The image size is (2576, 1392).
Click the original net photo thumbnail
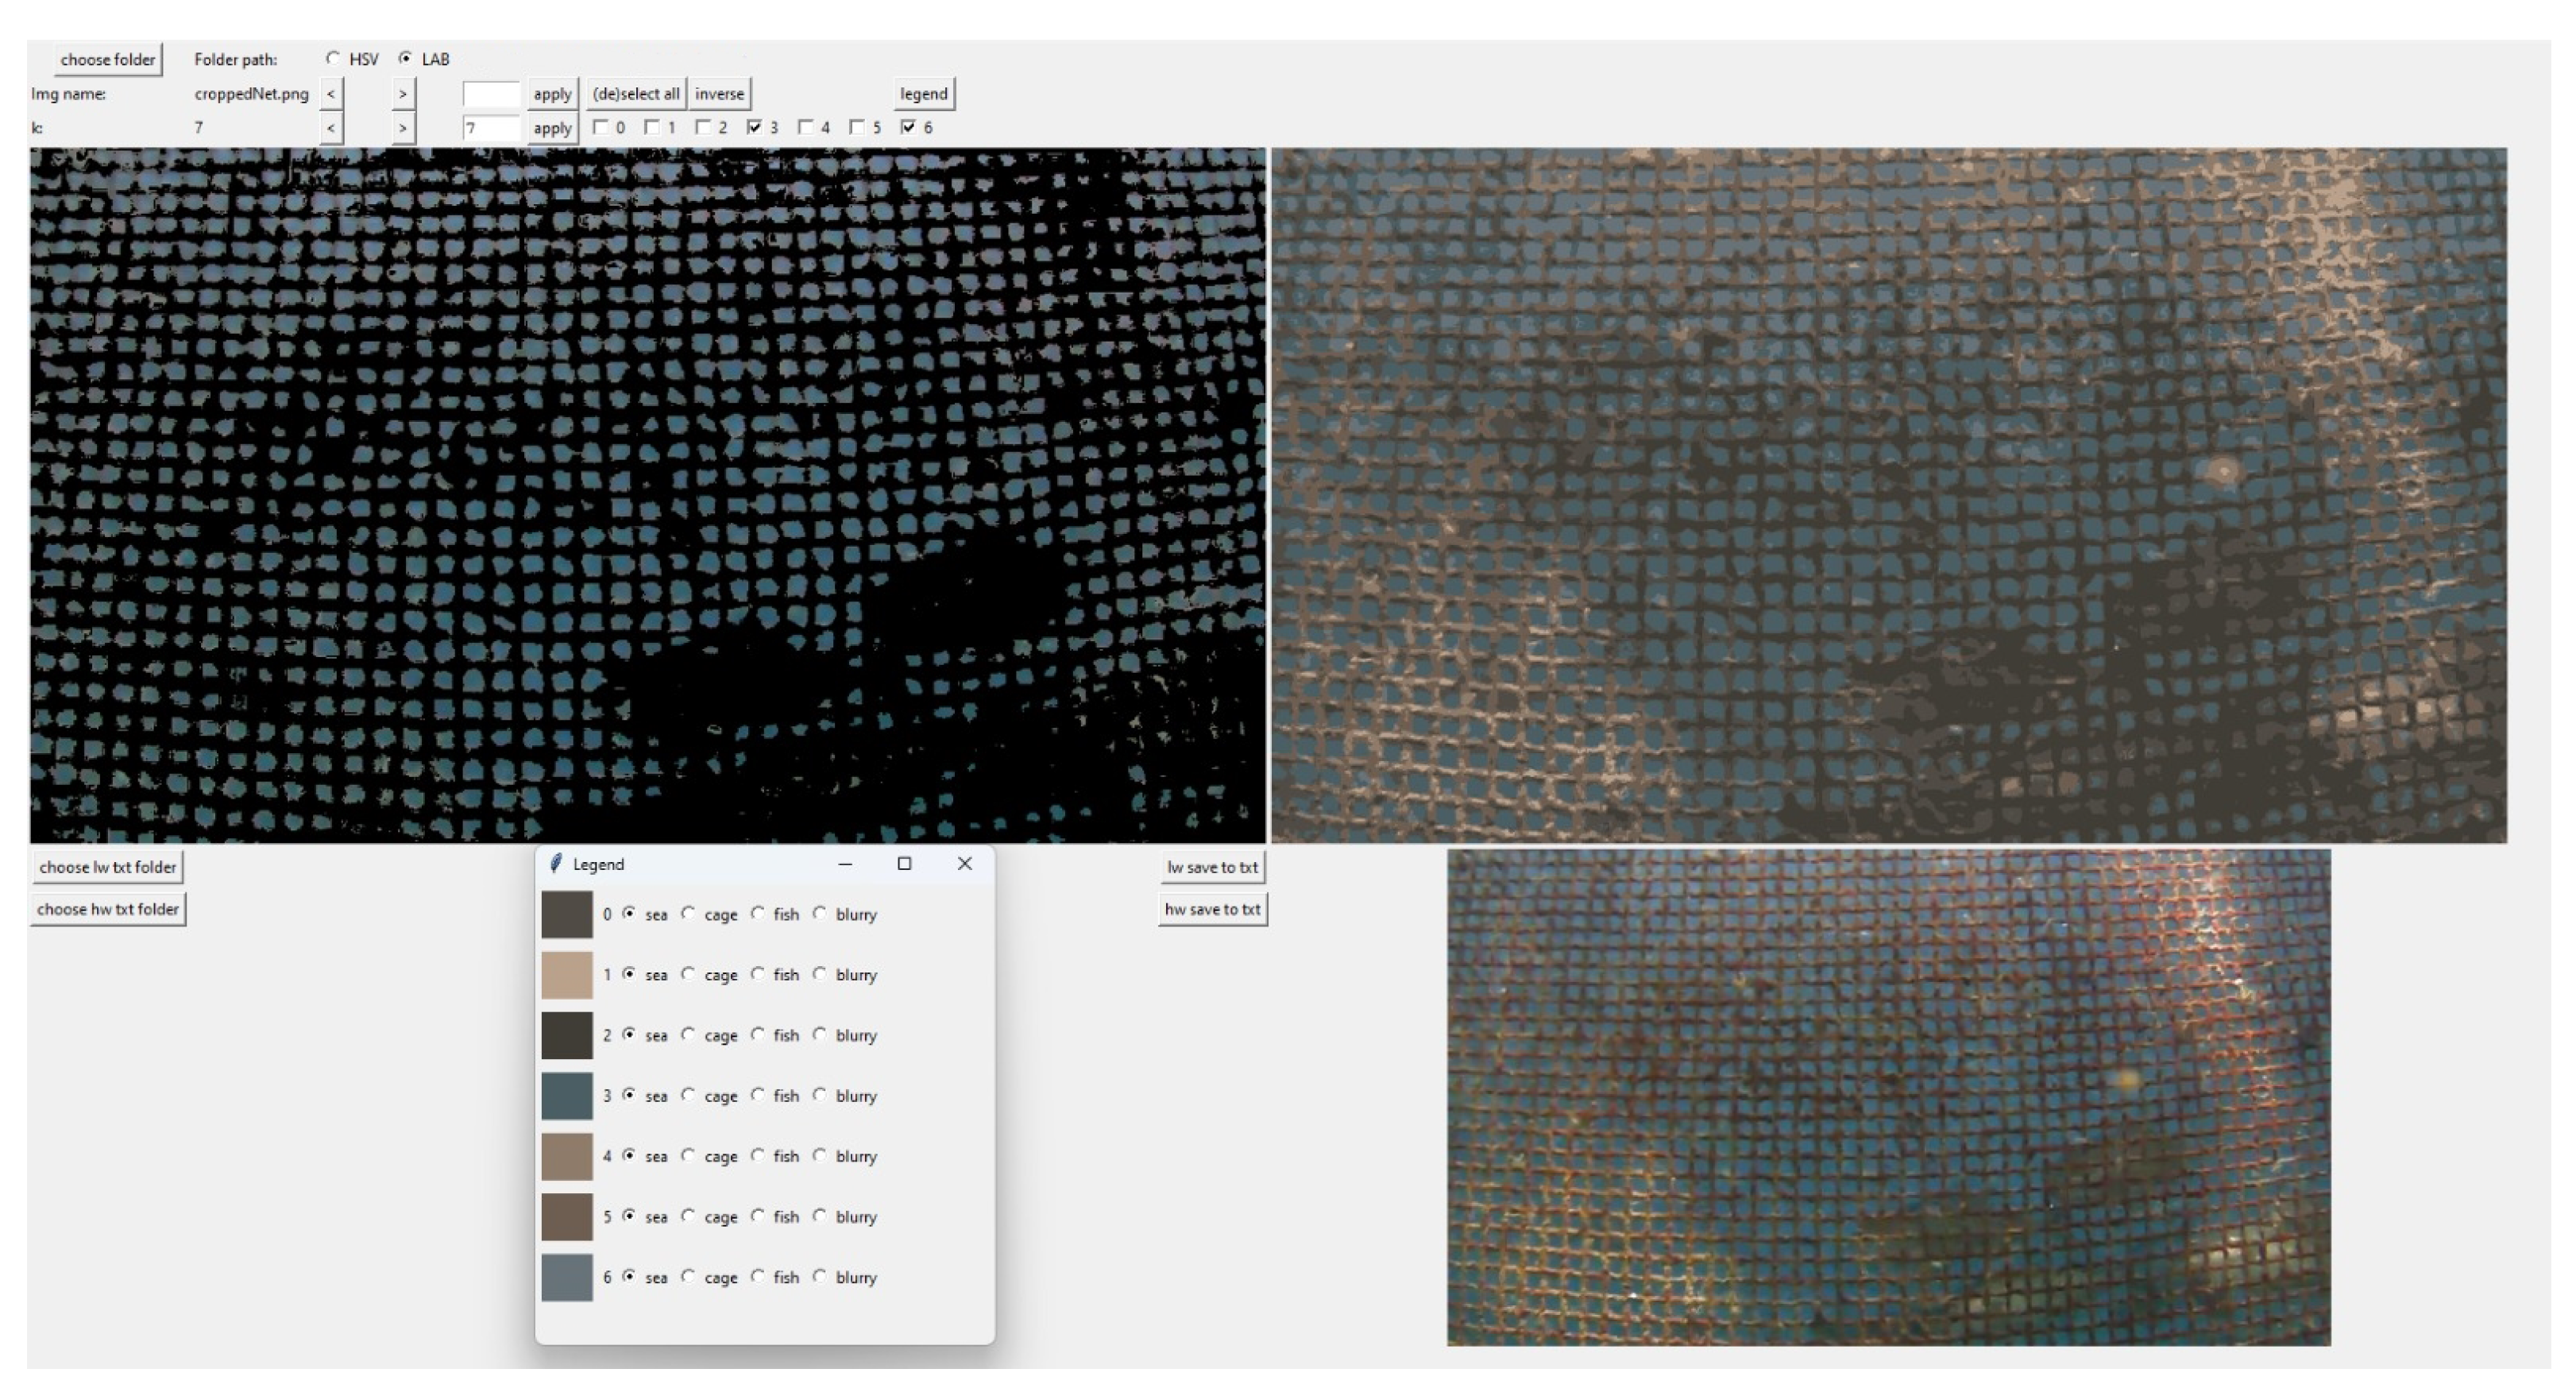[x=1889, y=1098]
